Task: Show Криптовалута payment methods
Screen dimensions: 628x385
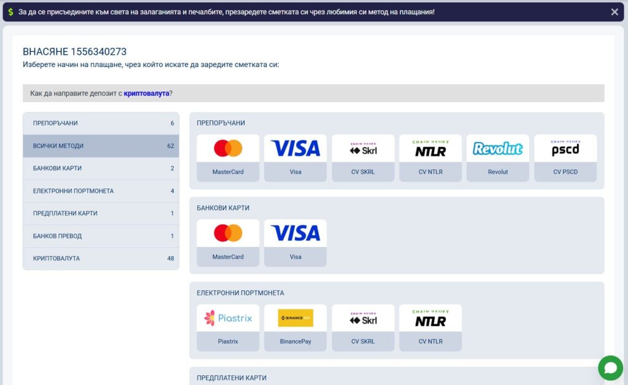Action: (x=101, y=259)
